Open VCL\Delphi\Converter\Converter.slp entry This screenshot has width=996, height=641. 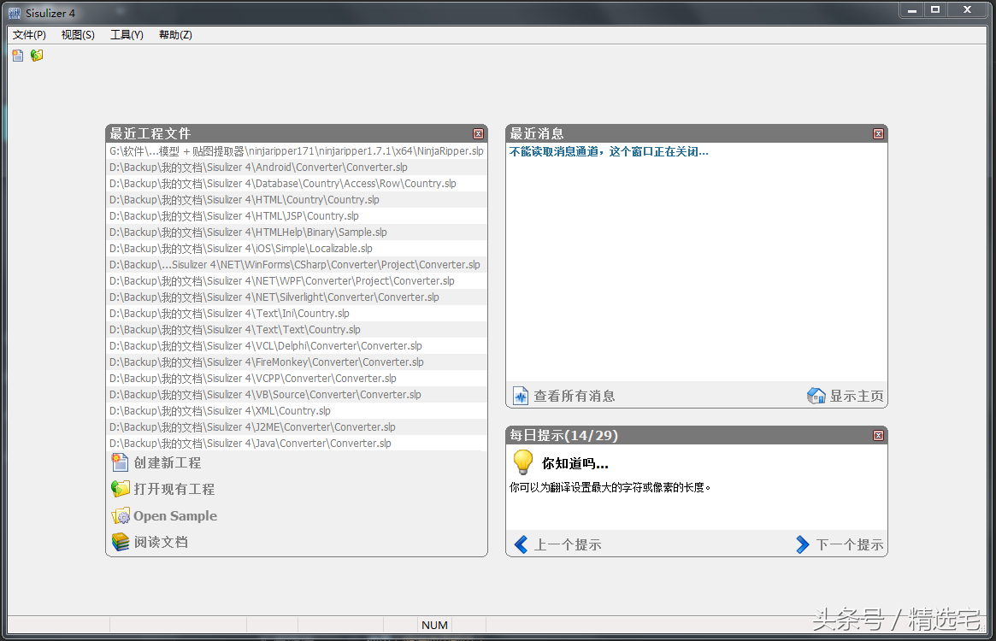[x=297, y=345]
